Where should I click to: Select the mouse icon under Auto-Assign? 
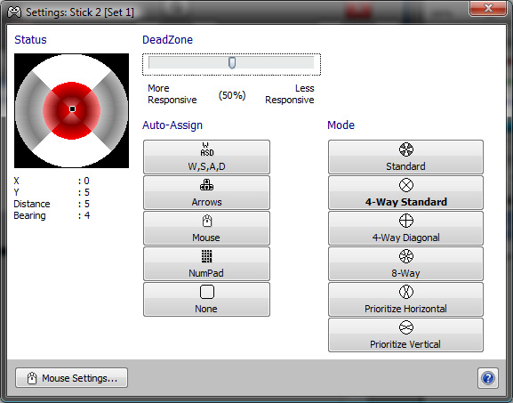coord(207,221)
